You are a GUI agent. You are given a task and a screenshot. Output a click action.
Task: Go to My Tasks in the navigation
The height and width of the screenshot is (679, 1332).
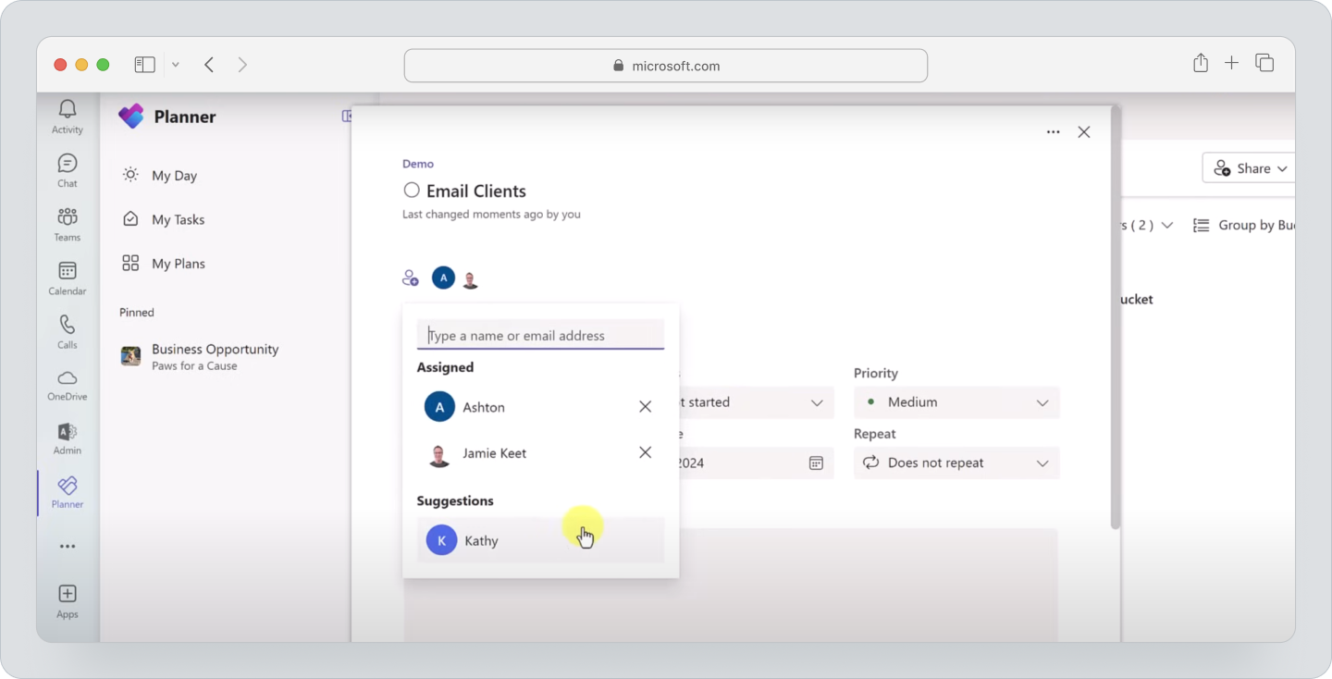click(176, 219)
